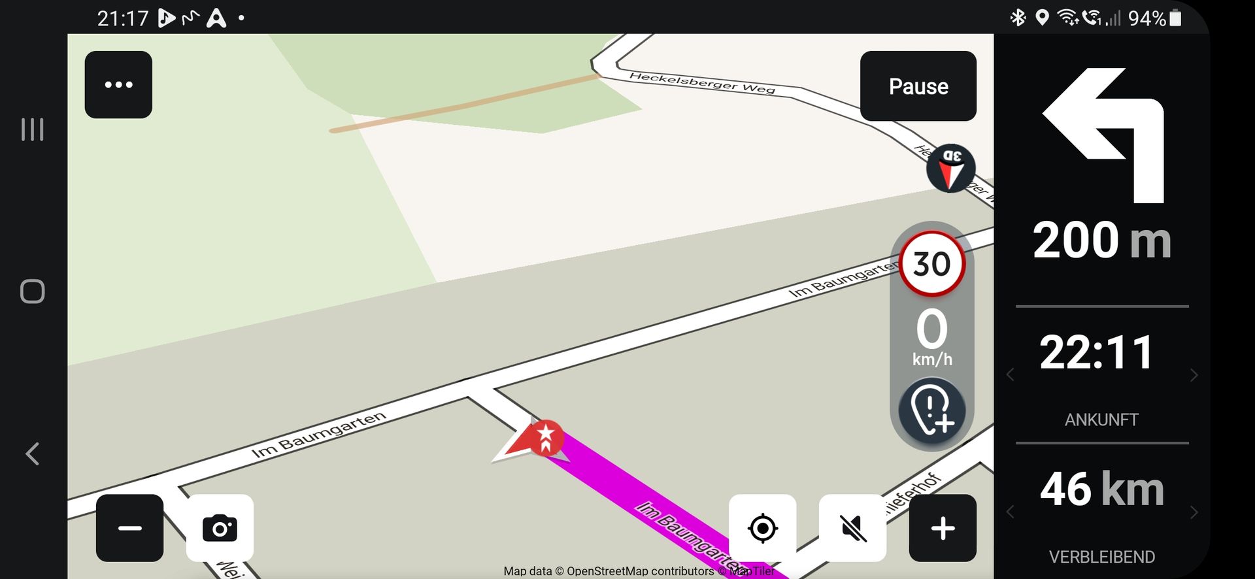Cycle back with arrow left of 46 km
The image size is (1255, 579).
pyautogui.click(x=1011, y=512)
